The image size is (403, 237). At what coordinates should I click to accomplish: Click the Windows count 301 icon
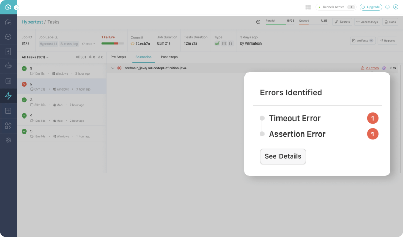tap(78, 57)
